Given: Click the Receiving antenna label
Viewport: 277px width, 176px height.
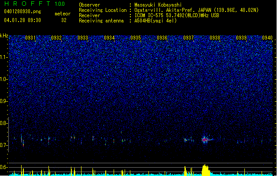Looking at the screenshot, I should pos(101,21).
